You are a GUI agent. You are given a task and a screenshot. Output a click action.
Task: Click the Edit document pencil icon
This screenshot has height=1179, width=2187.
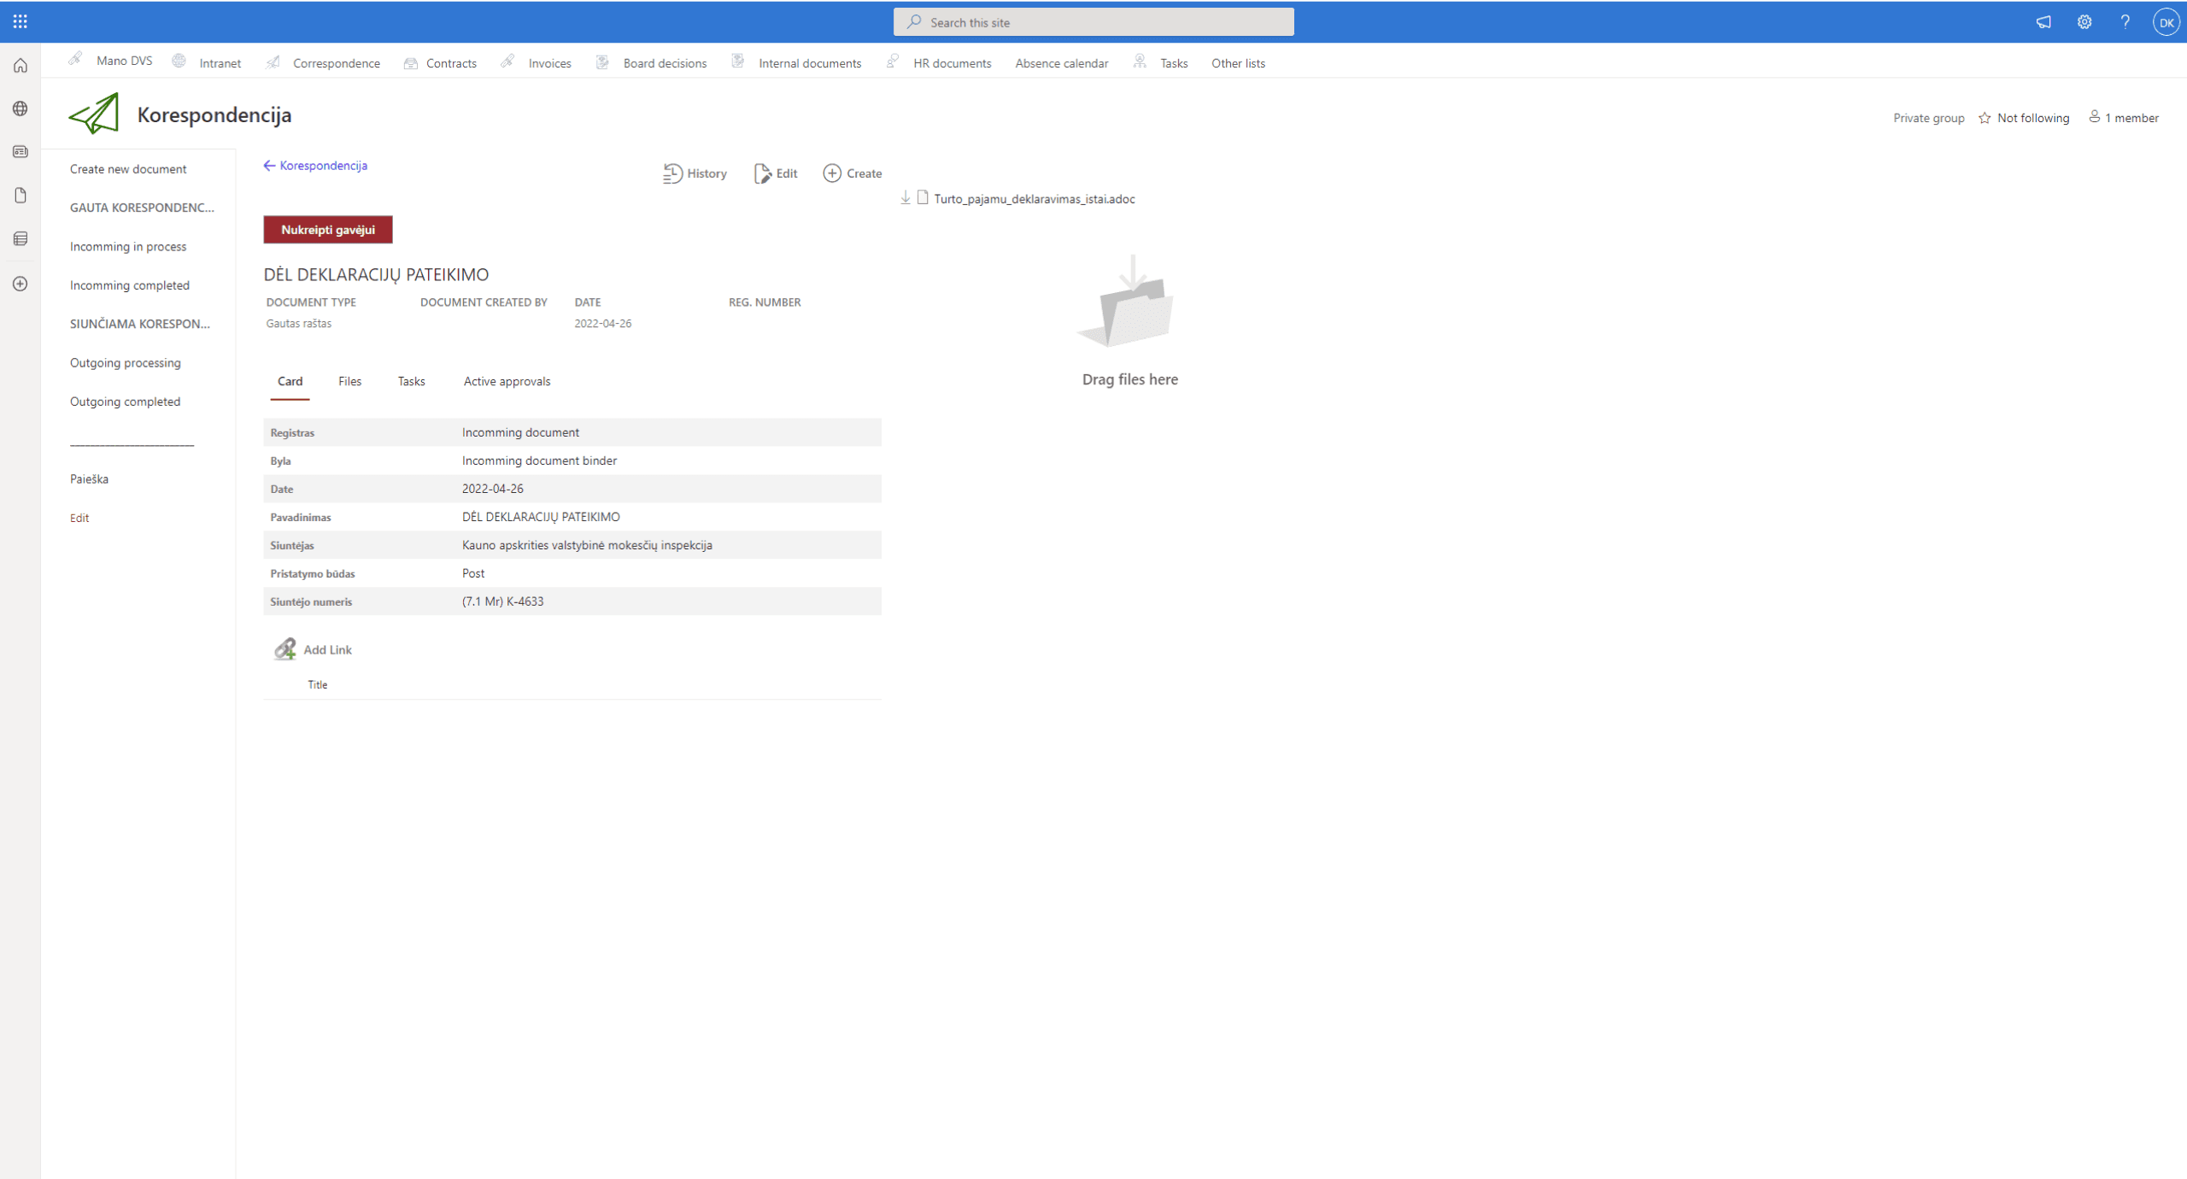[762, 173]
